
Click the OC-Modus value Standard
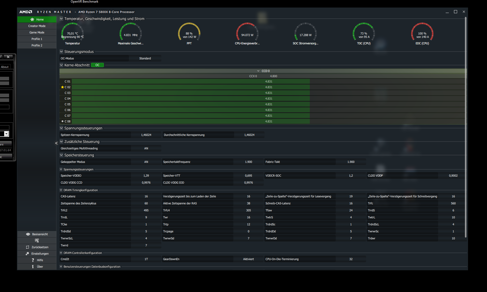pyautogui.click(x=145, y=58)
